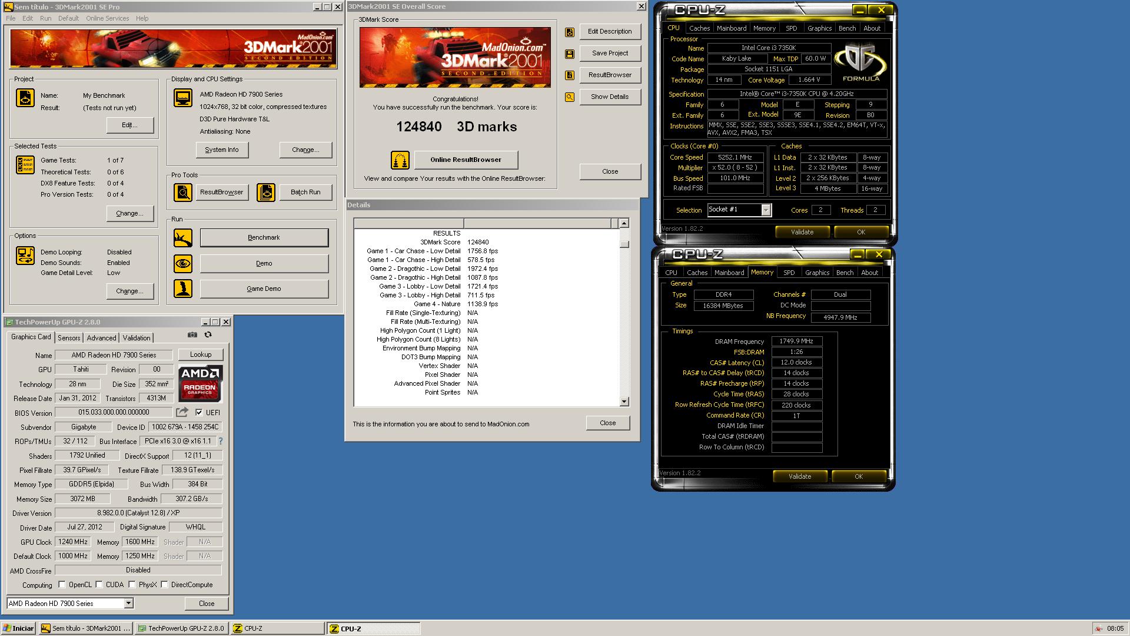The height and width of the screenshot is (636, 1130).
Task: Click the bus interface question mark icon
Action: click(221, 441)
